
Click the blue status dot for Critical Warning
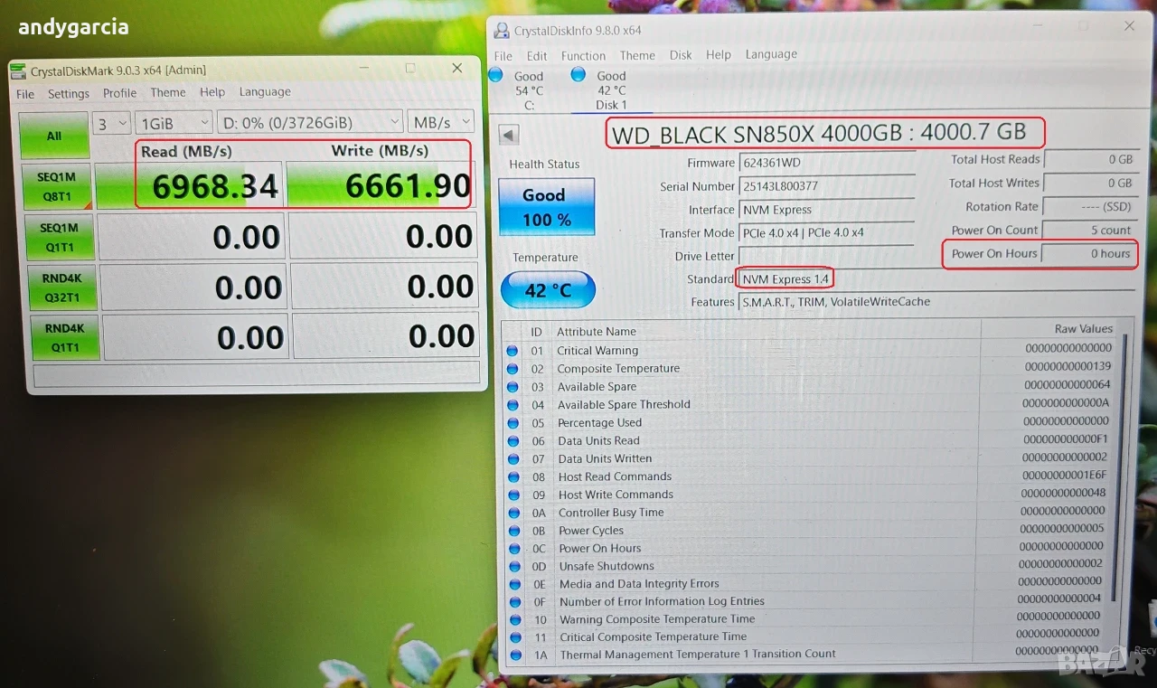(x=513, y=351)
